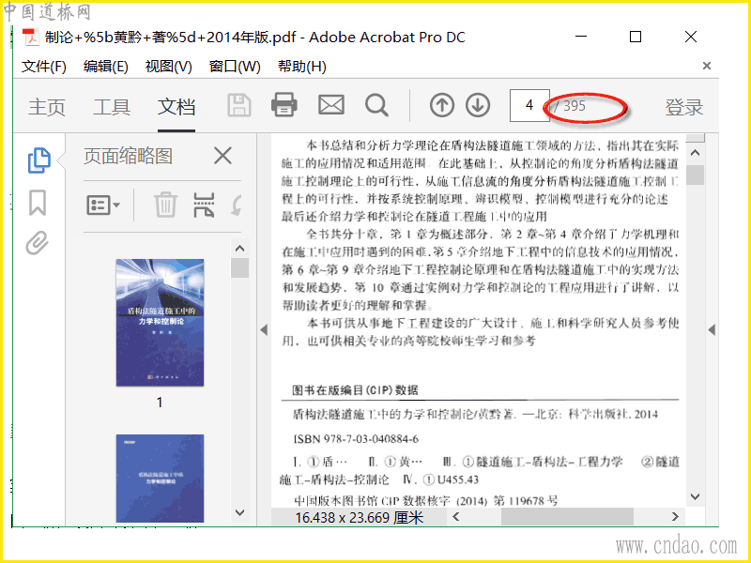The width and height of the screenshot is (751, 563).
Task: Open the 窗口(W) menu
Action: pyautogui.click(x=235, y=66)
